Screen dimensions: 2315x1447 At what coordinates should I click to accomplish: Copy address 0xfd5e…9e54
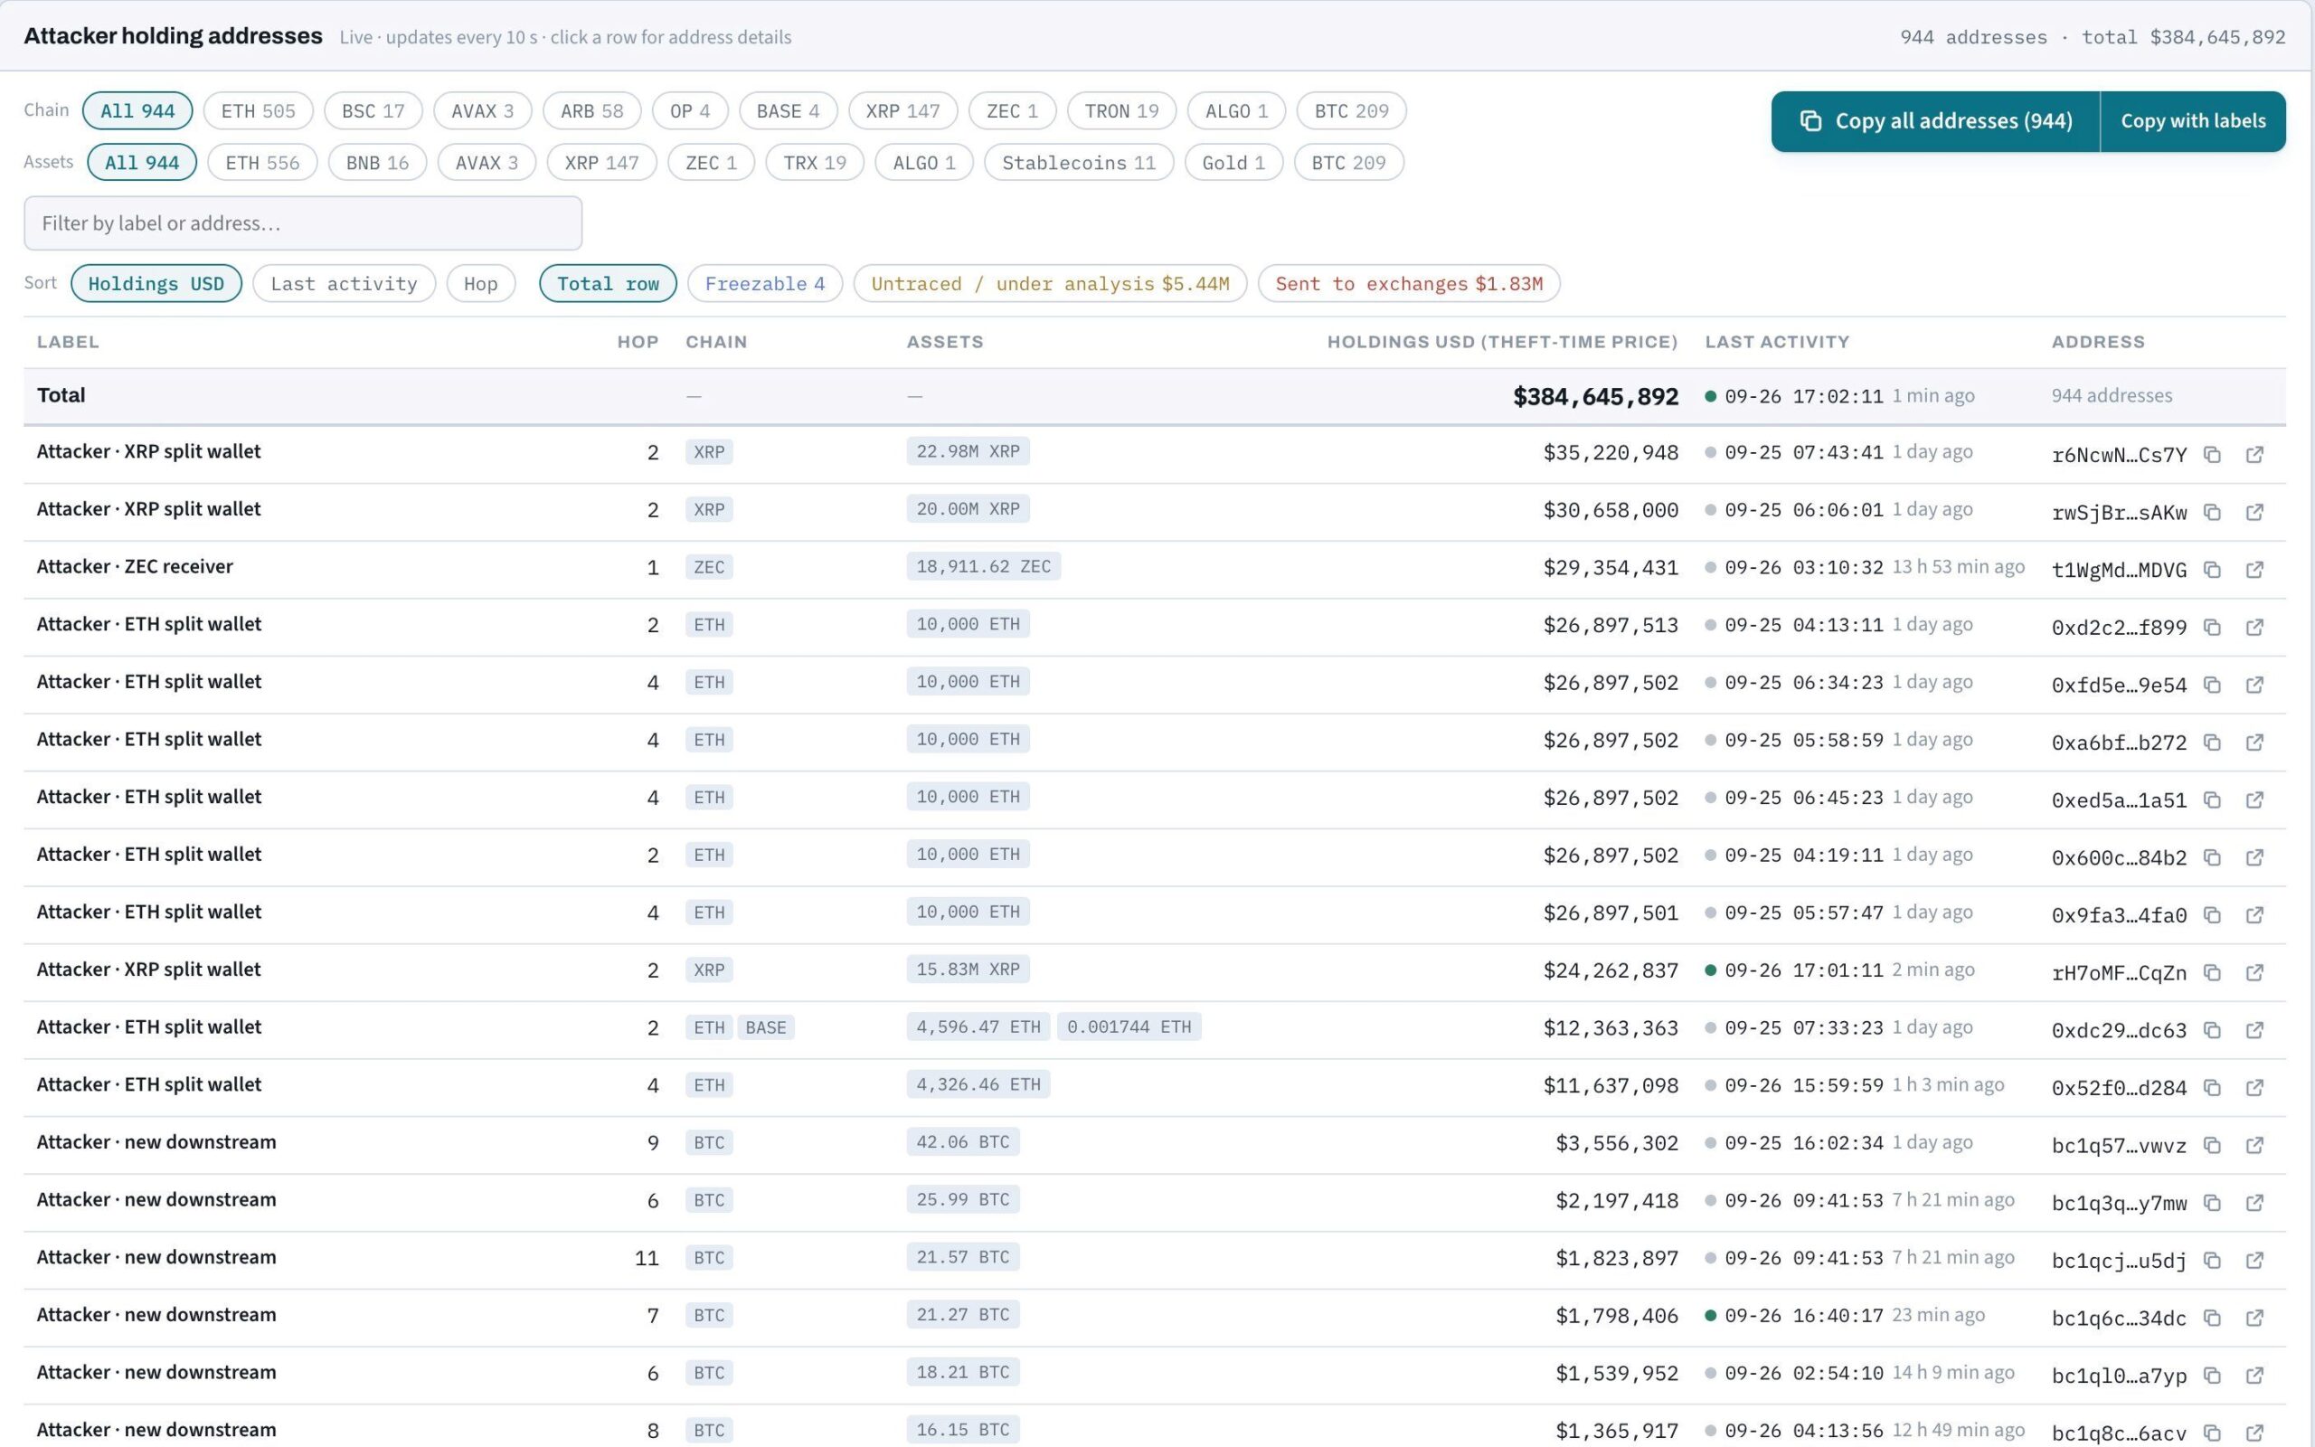pyautogui.click(x=2212, y=685)
